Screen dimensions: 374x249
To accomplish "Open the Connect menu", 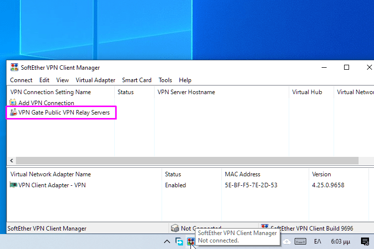I will point(21,80).
